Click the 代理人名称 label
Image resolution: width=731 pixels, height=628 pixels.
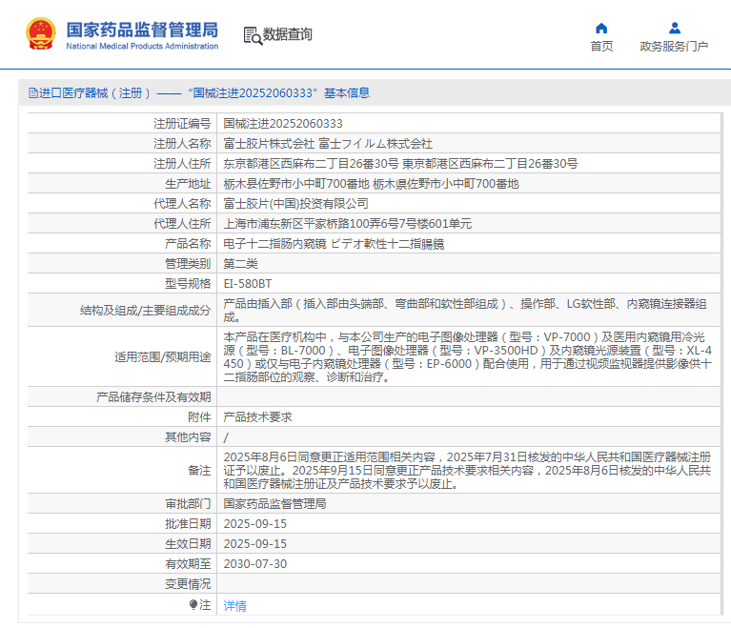coord(182,204)
